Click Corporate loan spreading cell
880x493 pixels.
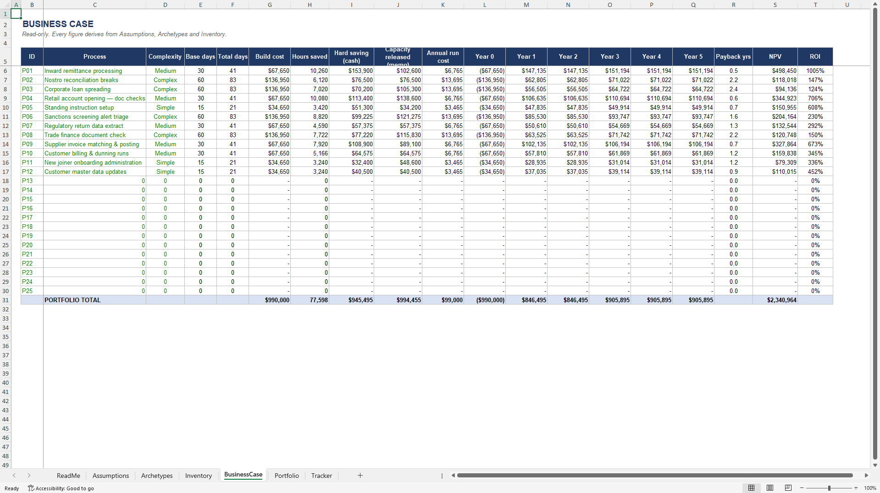coord(94,89)
